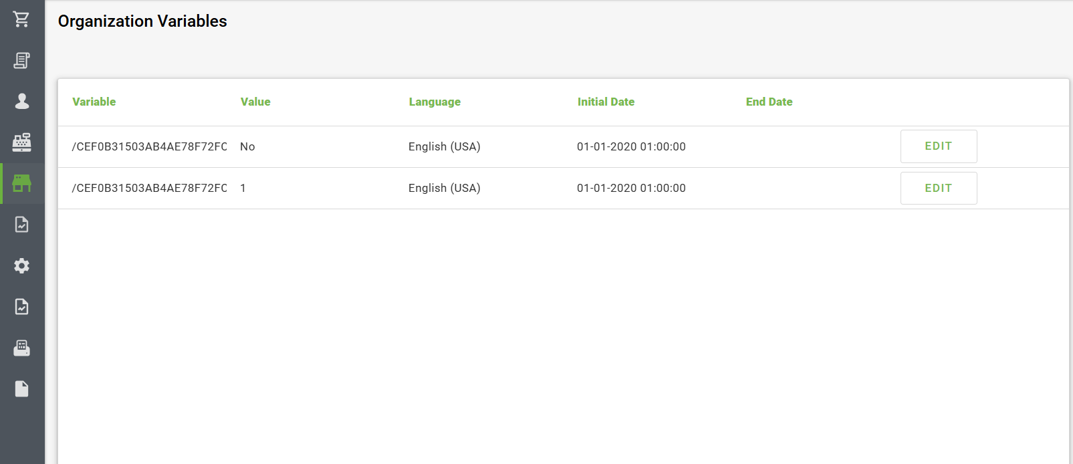Click the fax machine icon in sidebar

(x=21, y=348)
